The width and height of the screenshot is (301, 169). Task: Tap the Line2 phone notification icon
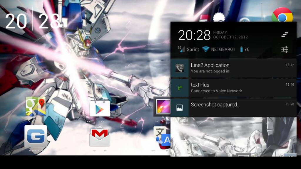pos(180,68)
